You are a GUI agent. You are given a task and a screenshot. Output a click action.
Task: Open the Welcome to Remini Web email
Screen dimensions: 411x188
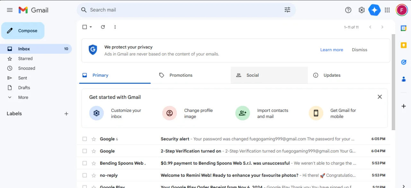pyautogui.click(x=233, y=175)
